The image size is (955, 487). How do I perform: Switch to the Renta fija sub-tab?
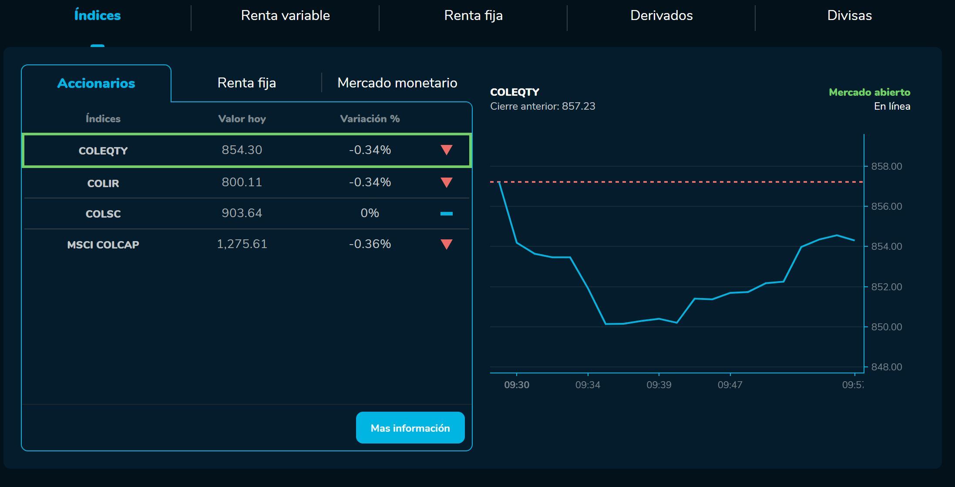(x=246, y=83)
